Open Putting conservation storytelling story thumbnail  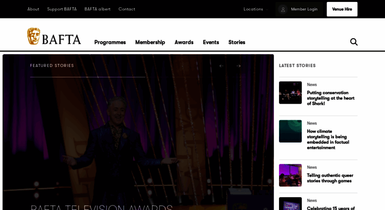(x=290, y=93)
